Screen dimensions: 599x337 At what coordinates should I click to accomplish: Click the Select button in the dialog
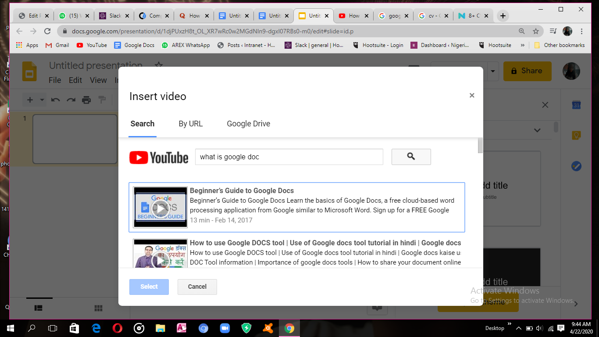pos(149,287)
